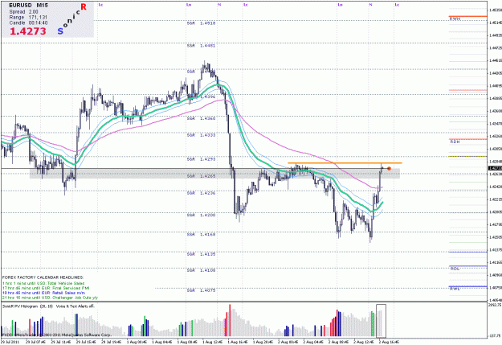Click the large red 1.4273 price
This screenshot has width=502, height=345.
[28, 31]
